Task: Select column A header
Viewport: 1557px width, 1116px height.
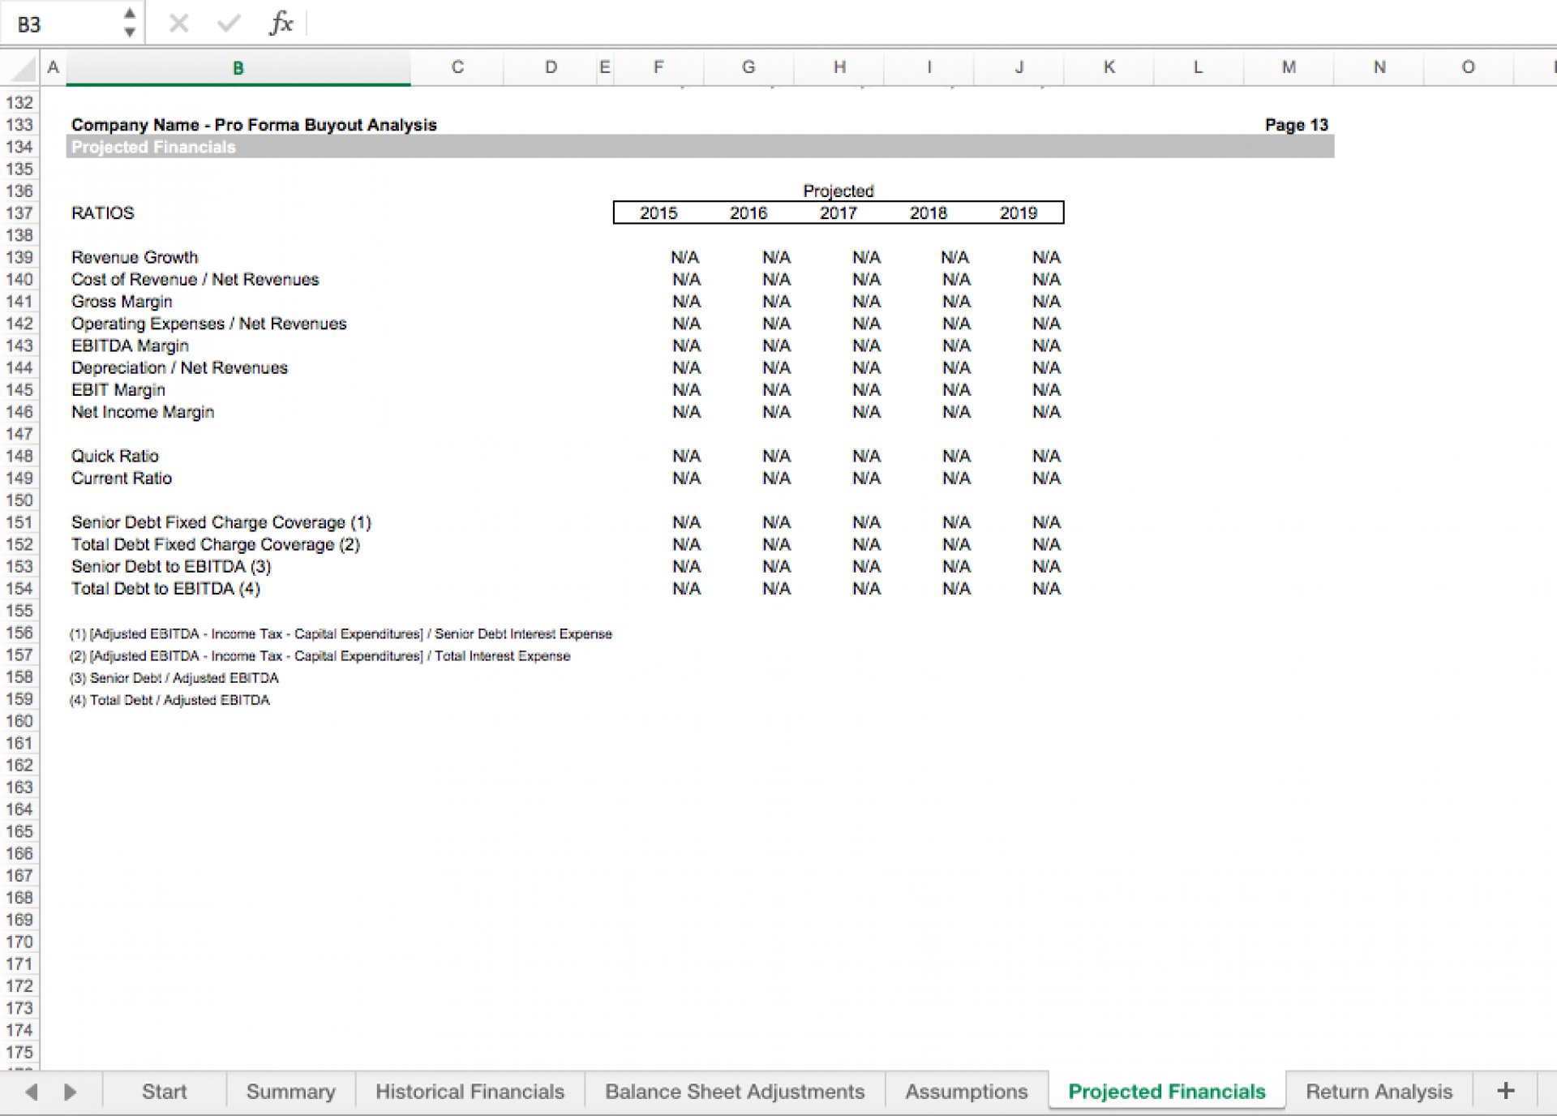Action: click(54, 67)
